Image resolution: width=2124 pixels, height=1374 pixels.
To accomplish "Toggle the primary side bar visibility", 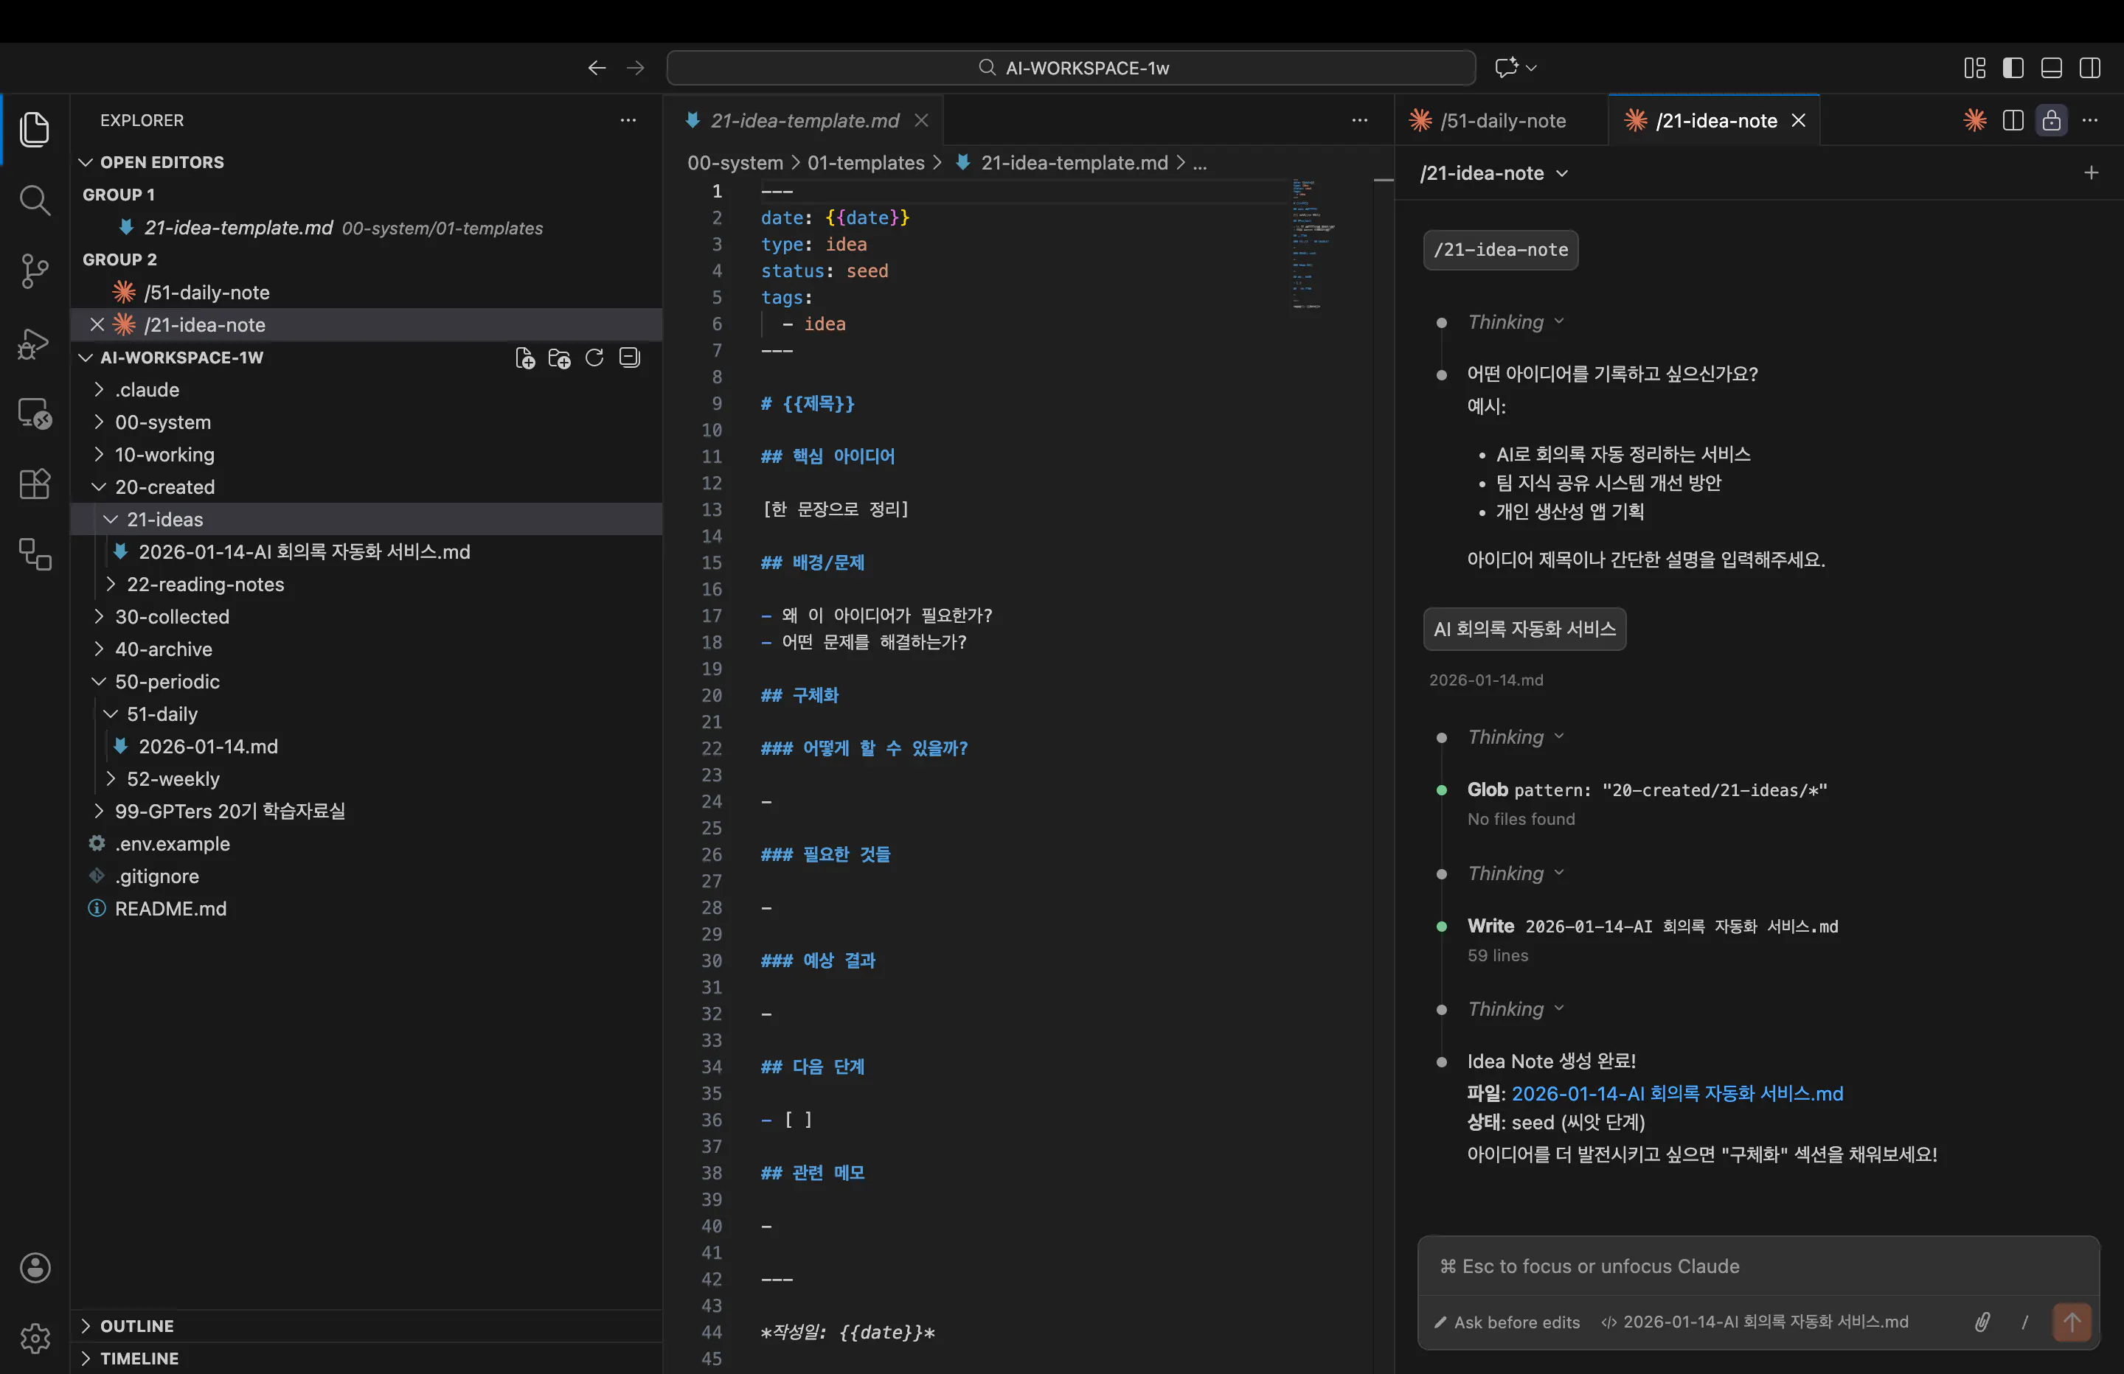I will point(2013,68).
